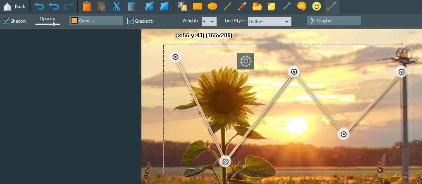Click the polyline handle at top left
Viewport: 422px width, 184px height.
coord(175,57)
